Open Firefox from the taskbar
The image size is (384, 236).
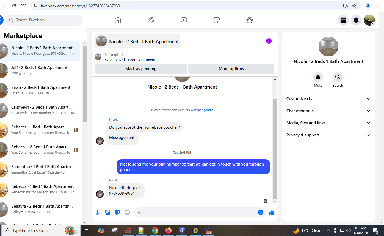168,230
